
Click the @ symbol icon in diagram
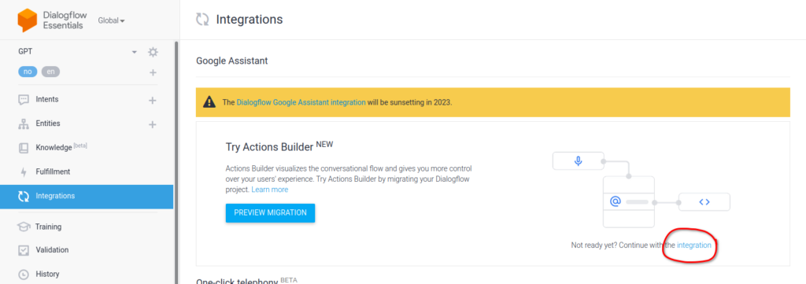[615, 202]
